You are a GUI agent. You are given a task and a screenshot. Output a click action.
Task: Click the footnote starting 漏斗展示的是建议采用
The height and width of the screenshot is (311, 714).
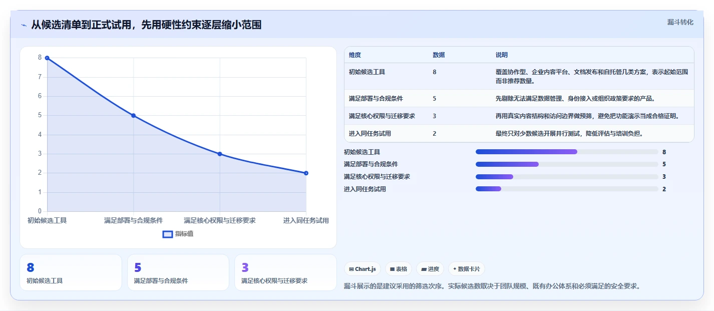pos(492,286)
